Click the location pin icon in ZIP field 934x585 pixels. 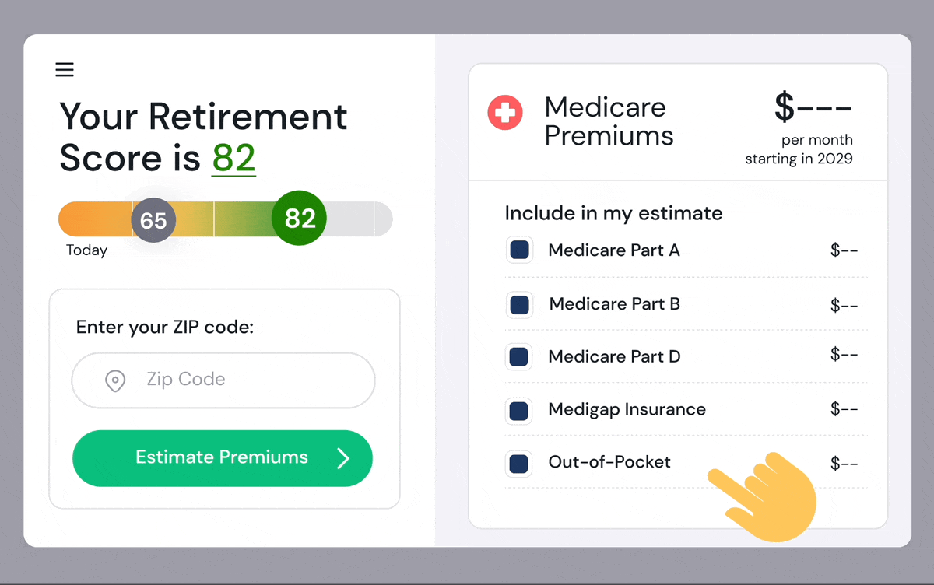(115, 380)
